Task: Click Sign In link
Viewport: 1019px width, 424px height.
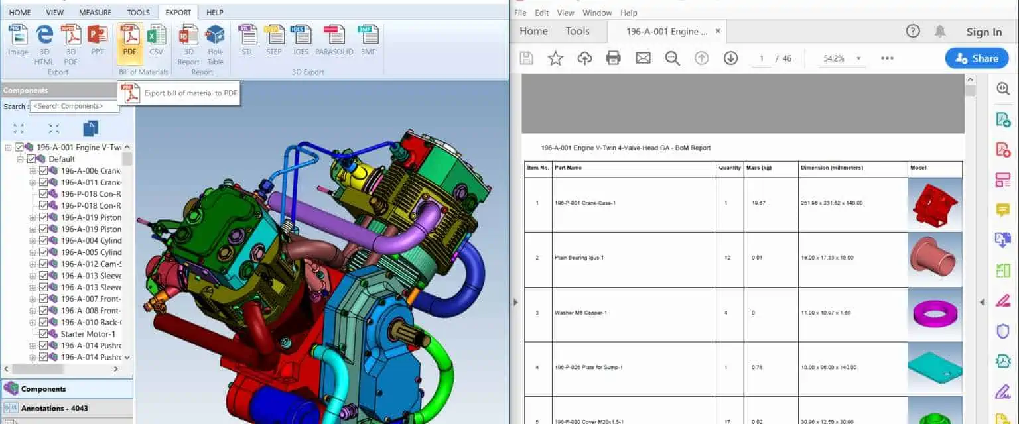Action: coord(984,32)
